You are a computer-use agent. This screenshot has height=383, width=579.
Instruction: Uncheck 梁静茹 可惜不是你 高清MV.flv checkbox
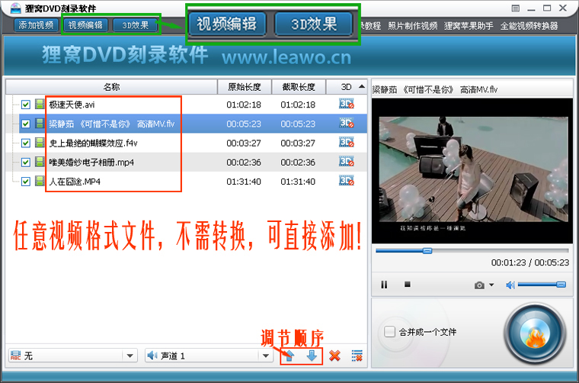tap(25, 124)
